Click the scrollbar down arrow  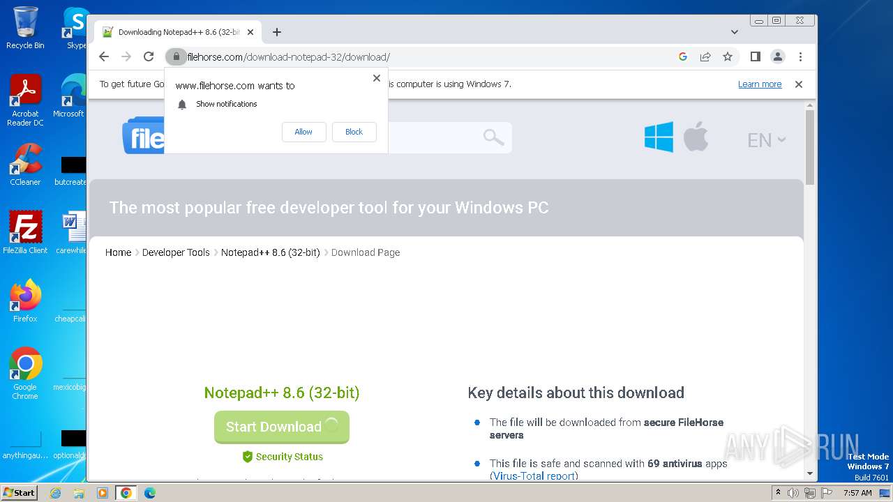810,473
